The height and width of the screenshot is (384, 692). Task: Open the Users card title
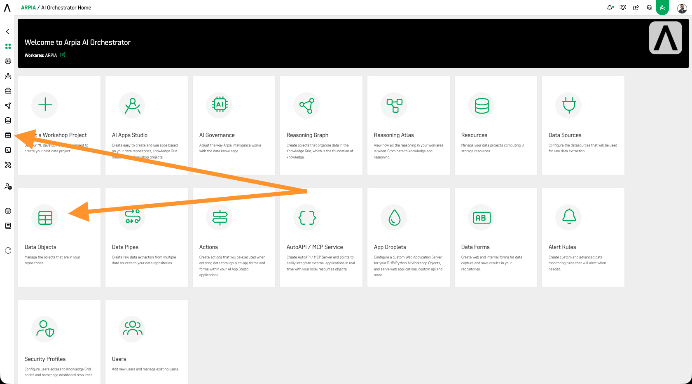coord(119,359)
